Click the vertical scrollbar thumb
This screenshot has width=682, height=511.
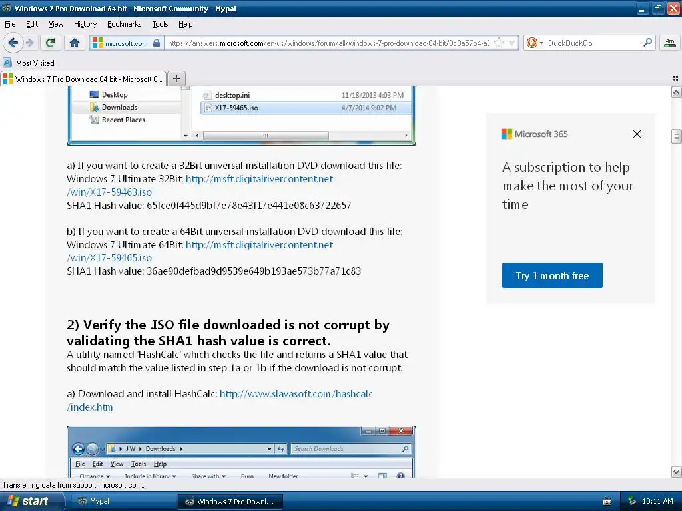pyautogui.click(x=676, y=136)
